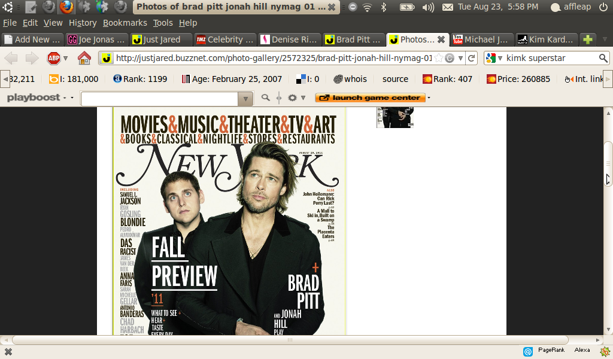Close the active Photos tab

coord(441,39)
